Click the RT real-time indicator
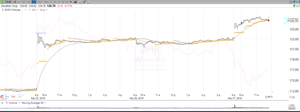 297,2
